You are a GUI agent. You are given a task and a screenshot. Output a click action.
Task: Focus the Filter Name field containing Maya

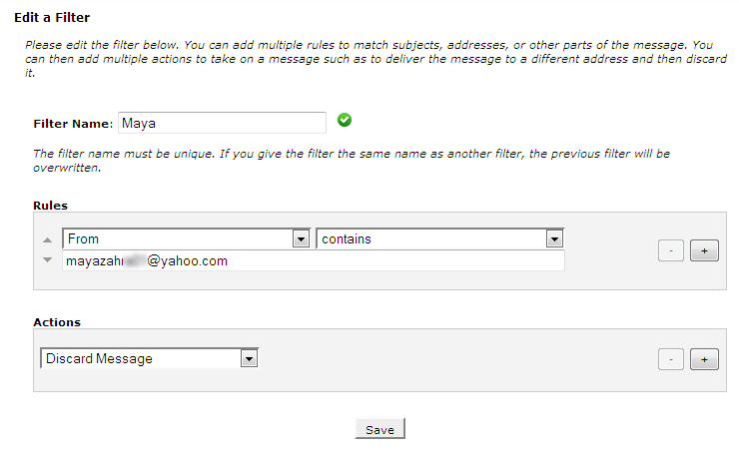pyautogui.click(x=222, y=123)
